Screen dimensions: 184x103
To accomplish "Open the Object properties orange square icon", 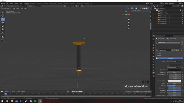I will pos(154,57).
